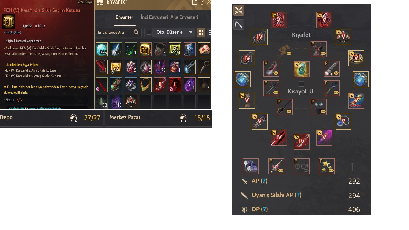Hide the glasses outfit slot with eye icon
Image resolution: width=409 pixels, height=230 pixels.
pos(306,170)
